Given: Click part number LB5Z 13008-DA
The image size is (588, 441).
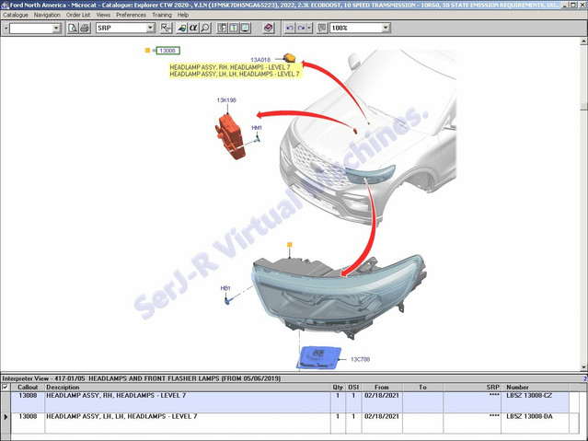Looking at the screenshot, I should (x=529, y=416).
